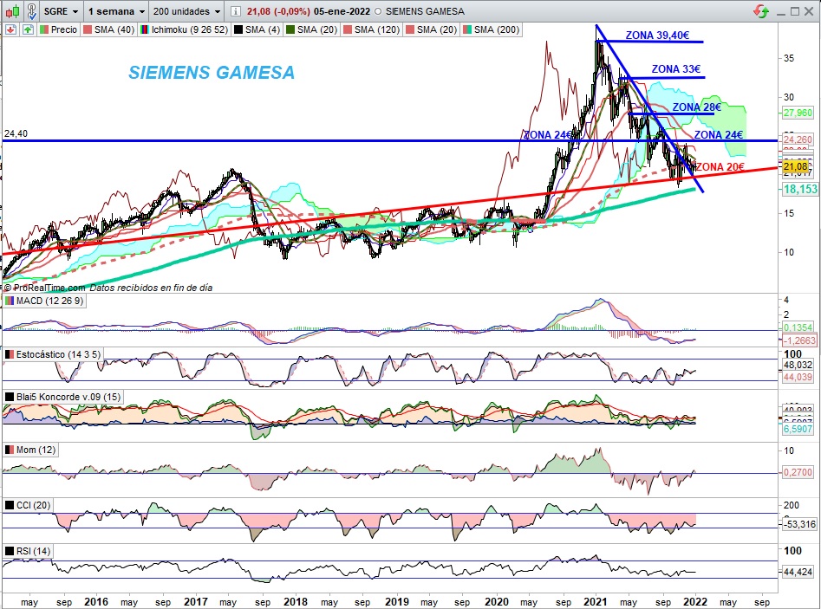Click the -53,316 CCI value tag
Screen dimensions: 821x609
pyautogui.click(x=799, y=524)
